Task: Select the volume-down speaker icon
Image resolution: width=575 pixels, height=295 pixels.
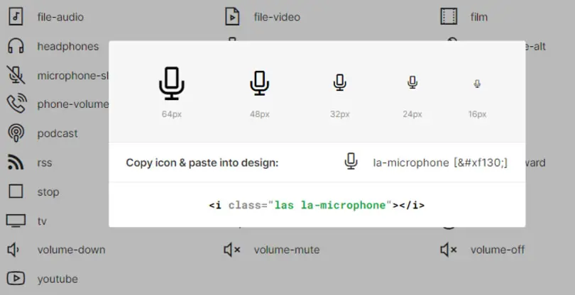Action: (13, 250)
